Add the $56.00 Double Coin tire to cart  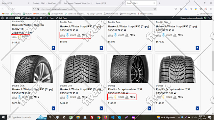101,48
